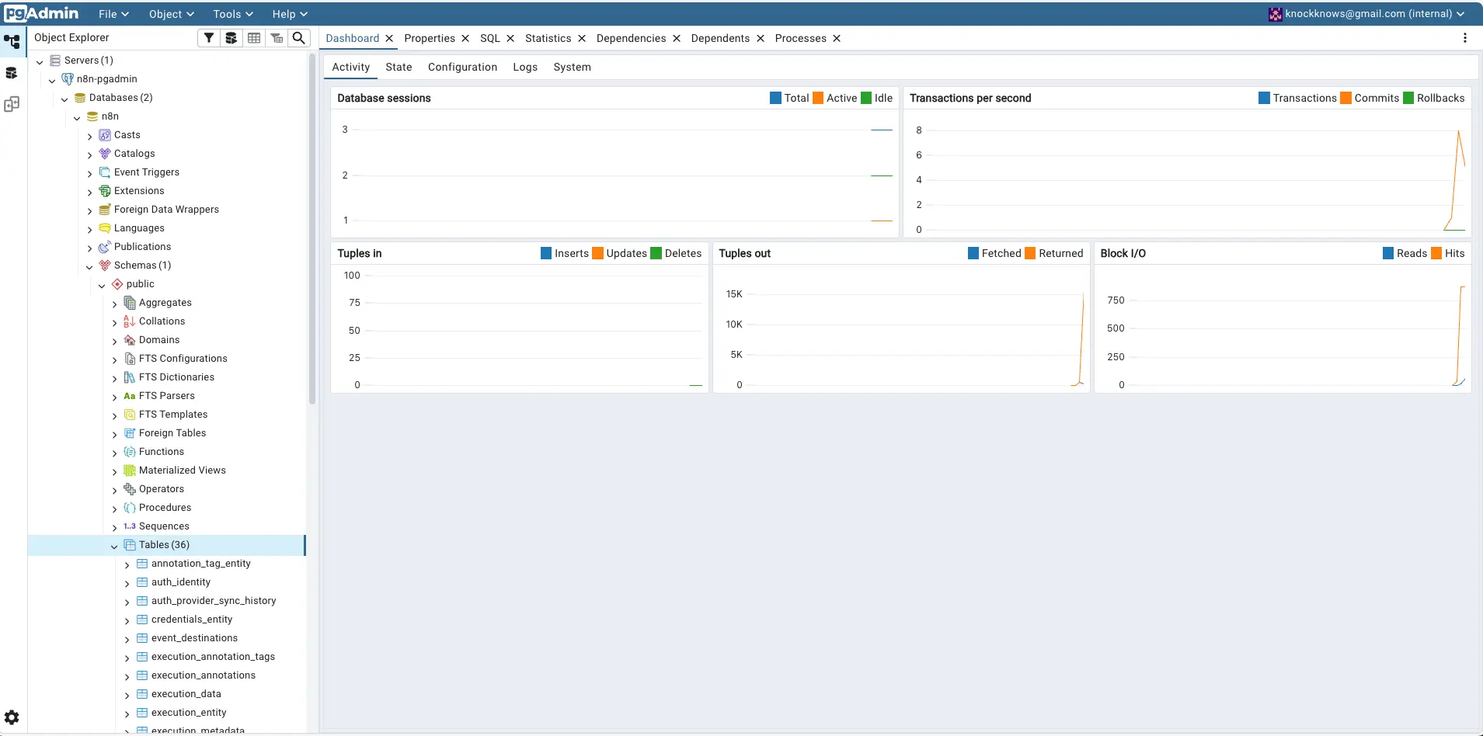Search objects with the magnifier icon

point(299,37)
